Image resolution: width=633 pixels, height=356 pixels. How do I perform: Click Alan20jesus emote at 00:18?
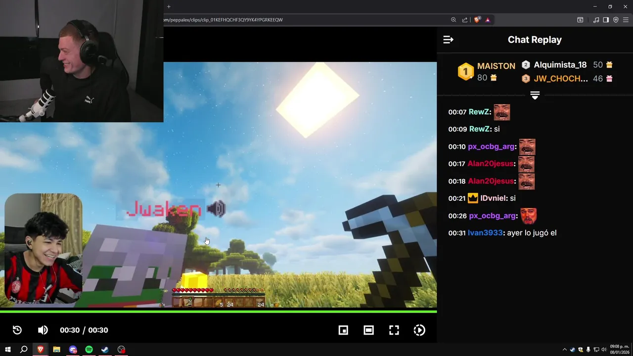click(527, 181)
